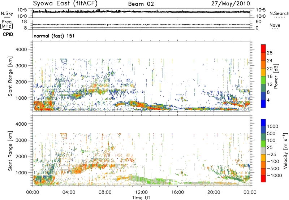
Task: Click the left '10^5' noise axis value
Action: tap(22, 10)
